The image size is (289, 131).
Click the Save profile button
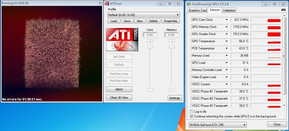tap(127, 21)
